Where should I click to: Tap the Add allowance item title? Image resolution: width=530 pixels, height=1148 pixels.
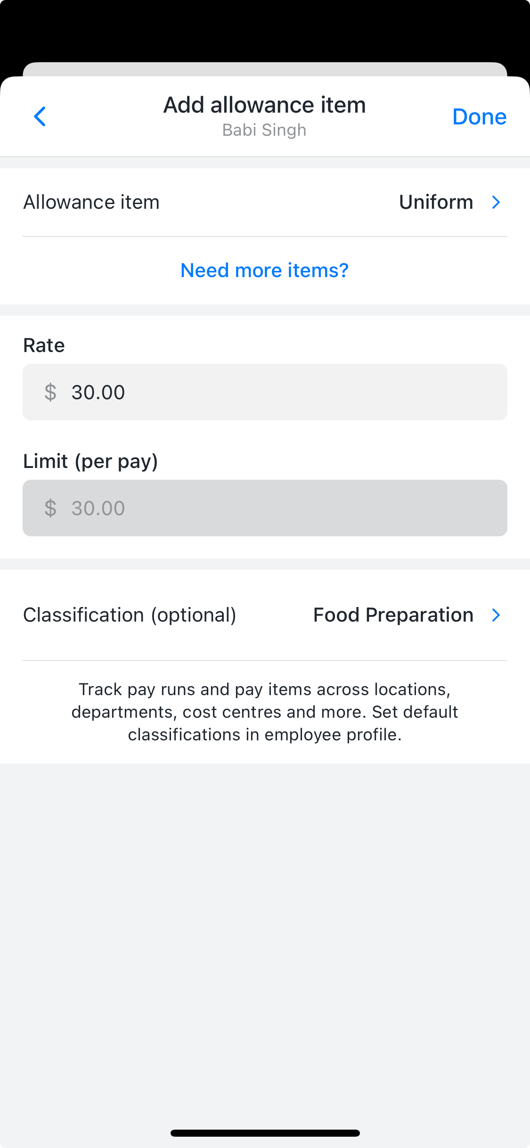coord(264,105)
